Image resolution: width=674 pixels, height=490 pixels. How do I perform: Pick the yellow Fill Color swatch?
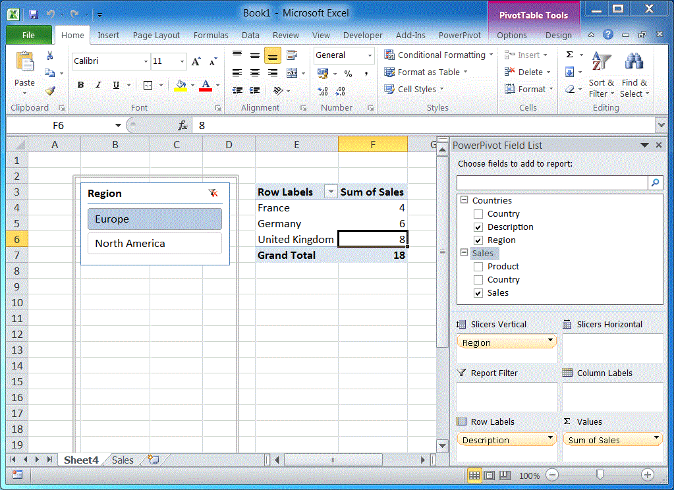(x=181, y=86)
